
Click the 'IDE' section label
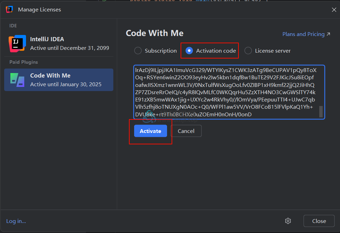(13, 26)
